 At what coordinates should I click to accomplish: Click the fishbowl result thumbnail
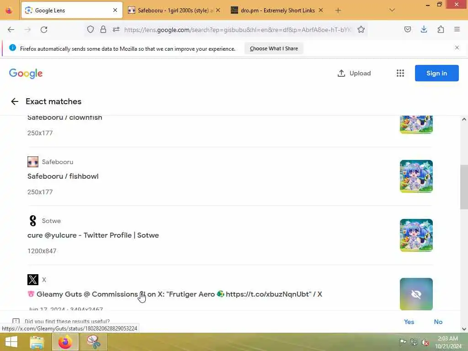pos(416,176)
